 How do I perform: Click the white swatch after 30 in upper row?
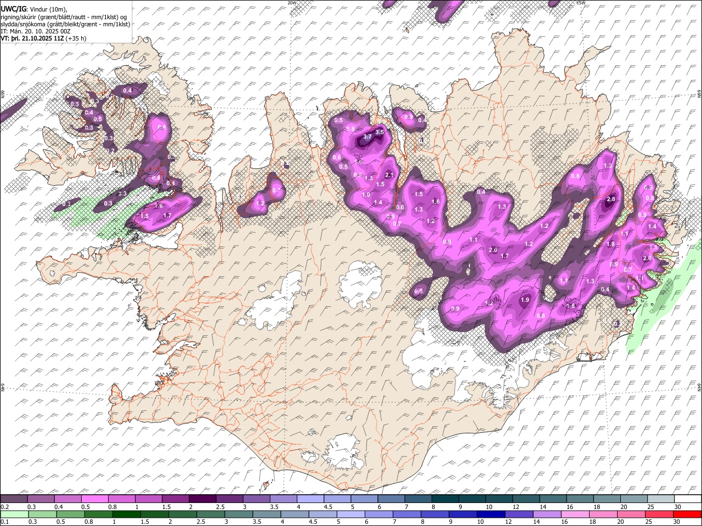click(688, 499)
